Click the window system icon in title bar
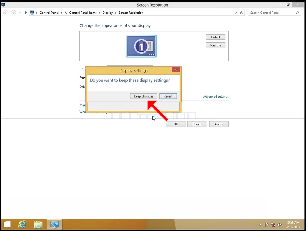Image resolution: width=306 pixels, height=231 pixels. pos(3,5)
